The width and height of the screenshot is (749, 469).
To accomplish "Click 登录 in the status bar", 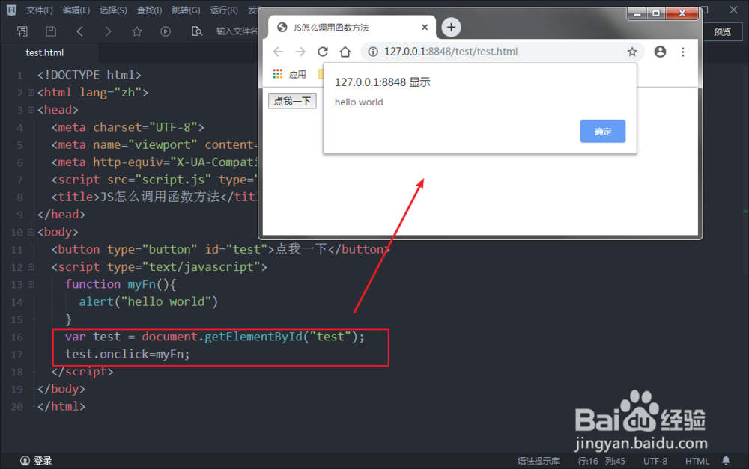I will click(43, 461).
